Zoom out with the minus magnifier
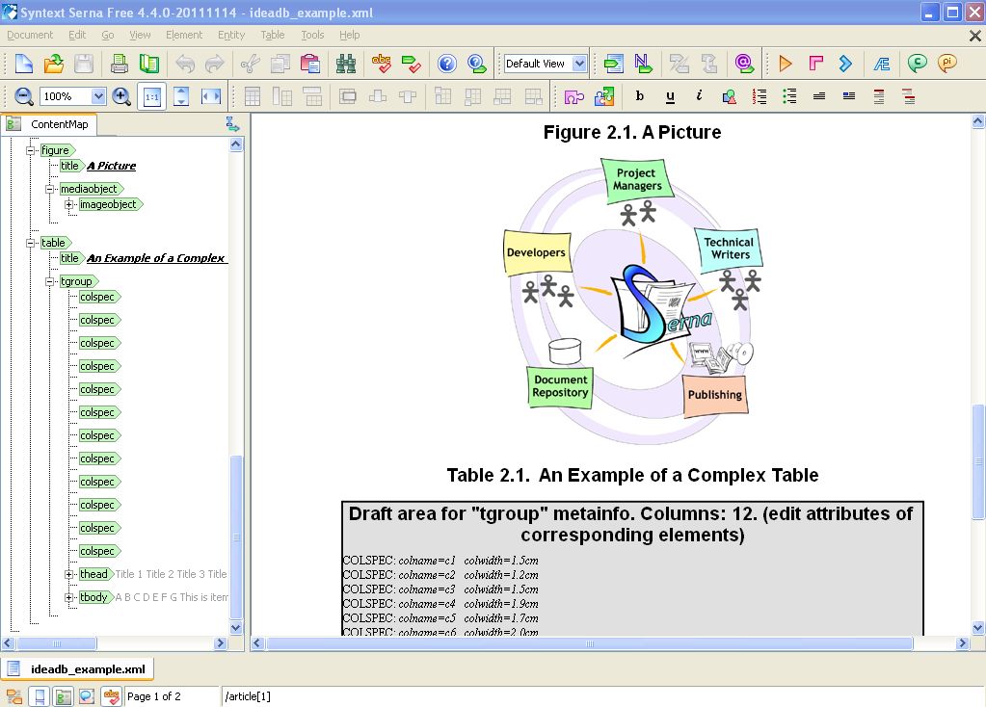This screenshot has width=986, height=707. [x=23, y=96]
